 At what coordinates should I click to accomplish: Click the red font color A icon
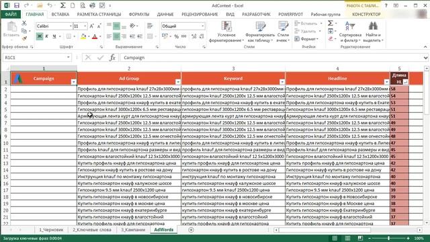(95, 36)
